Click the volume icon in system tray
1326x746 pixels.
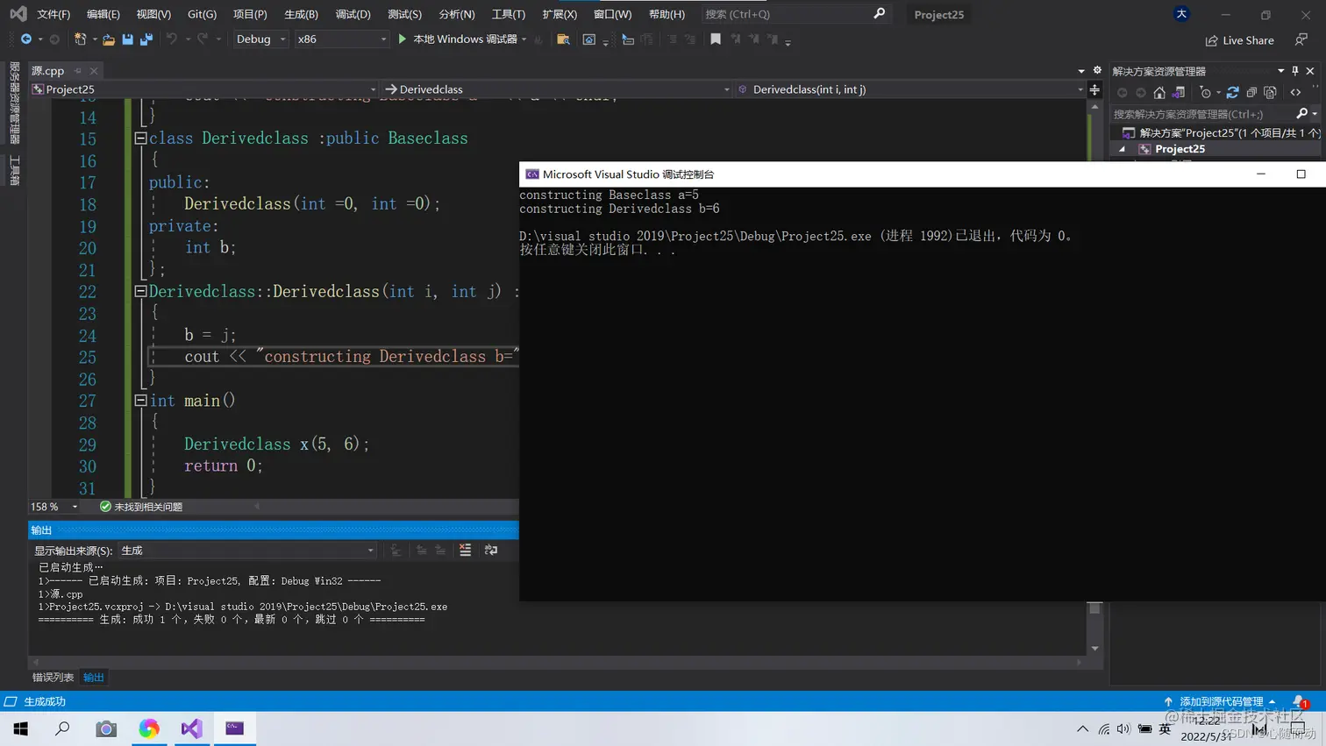click(1123, 728)
